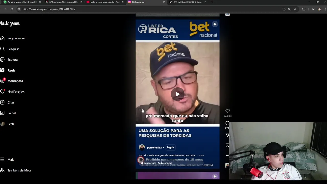Click the browser forward arrow
The height and width of the screenshot is (184, 327).
5,9
